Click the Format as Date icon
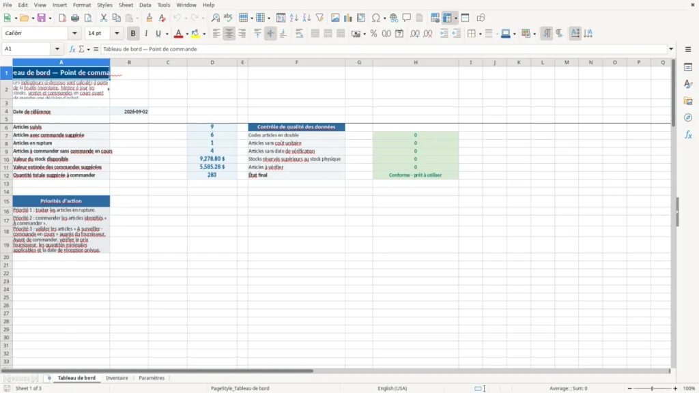The height and width of the screenshot is (393, 699). click(x=399, y=33)
